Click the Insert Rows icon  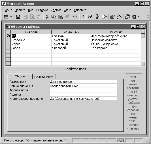point(98,17)
